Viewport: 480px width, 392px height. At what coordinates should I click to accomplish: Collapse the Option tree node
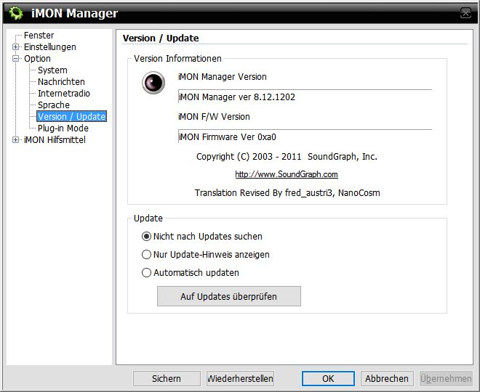15,59
